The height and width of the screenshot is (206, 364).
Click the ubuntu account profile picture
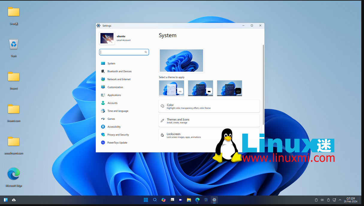[x=107, y=38]
